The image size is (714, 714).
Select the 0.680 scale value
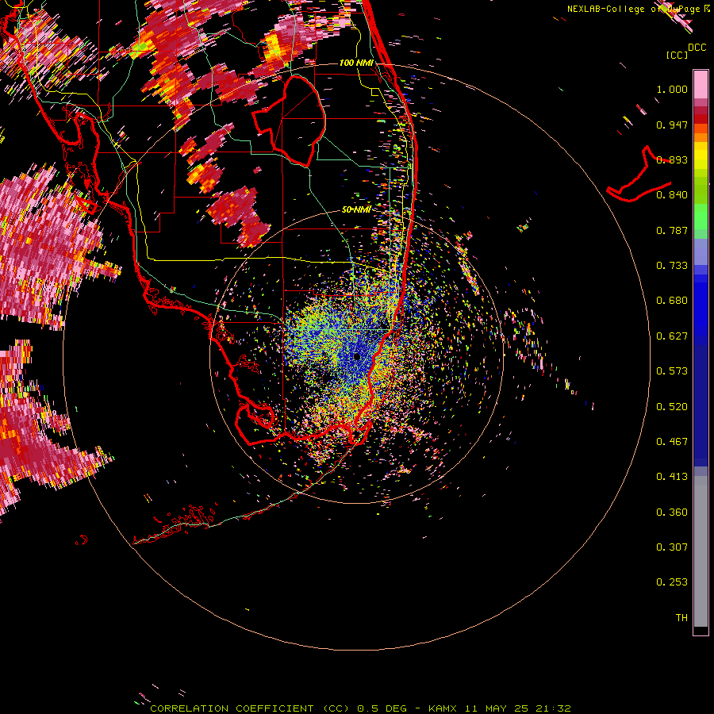(672, 301)
